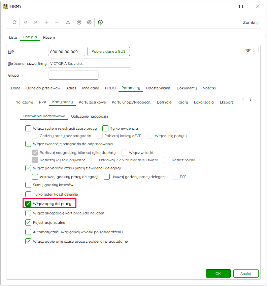
Task: Click the Zamknij link in the toolbar
Action: 251,23
